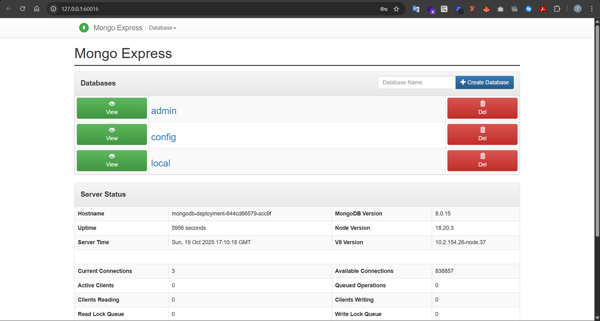The height and width of the screenshot is (321, 600).
Task: Click the Server Status panel heading
Action: coord(103,194)
